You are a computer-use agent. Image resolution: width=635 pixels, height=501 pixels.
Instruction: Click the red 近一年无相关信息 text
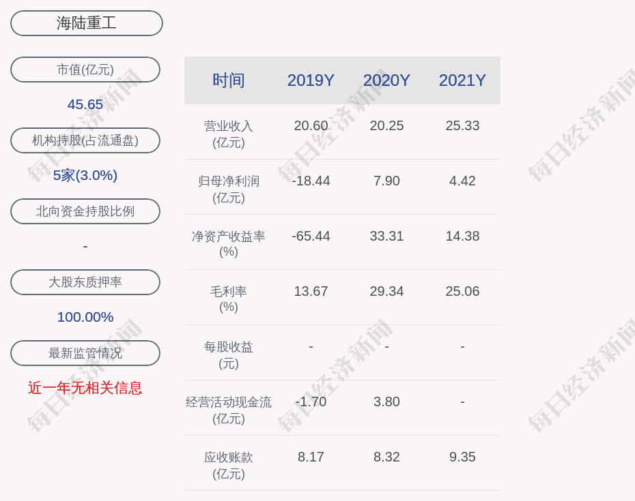click(85, 388)
